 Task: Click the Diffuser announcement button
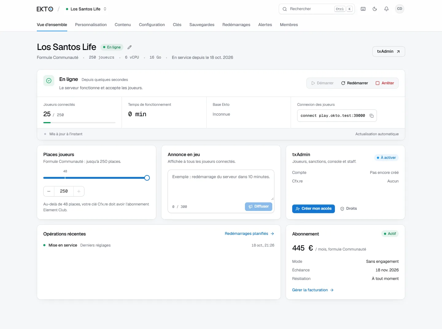pyautogui.click(x=258, y=207)
